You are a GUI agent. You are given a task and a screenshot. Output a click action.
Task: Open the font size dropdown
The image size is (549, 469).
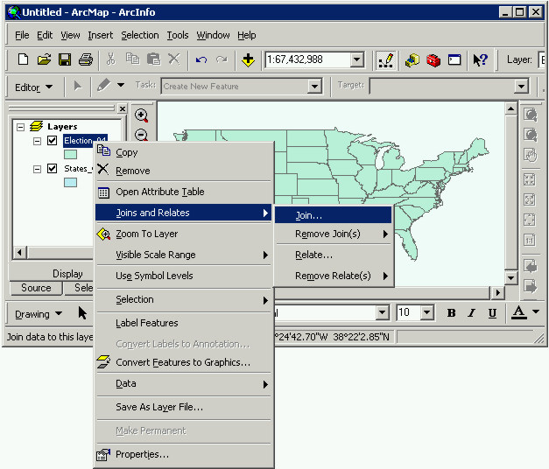coord(426,312)
